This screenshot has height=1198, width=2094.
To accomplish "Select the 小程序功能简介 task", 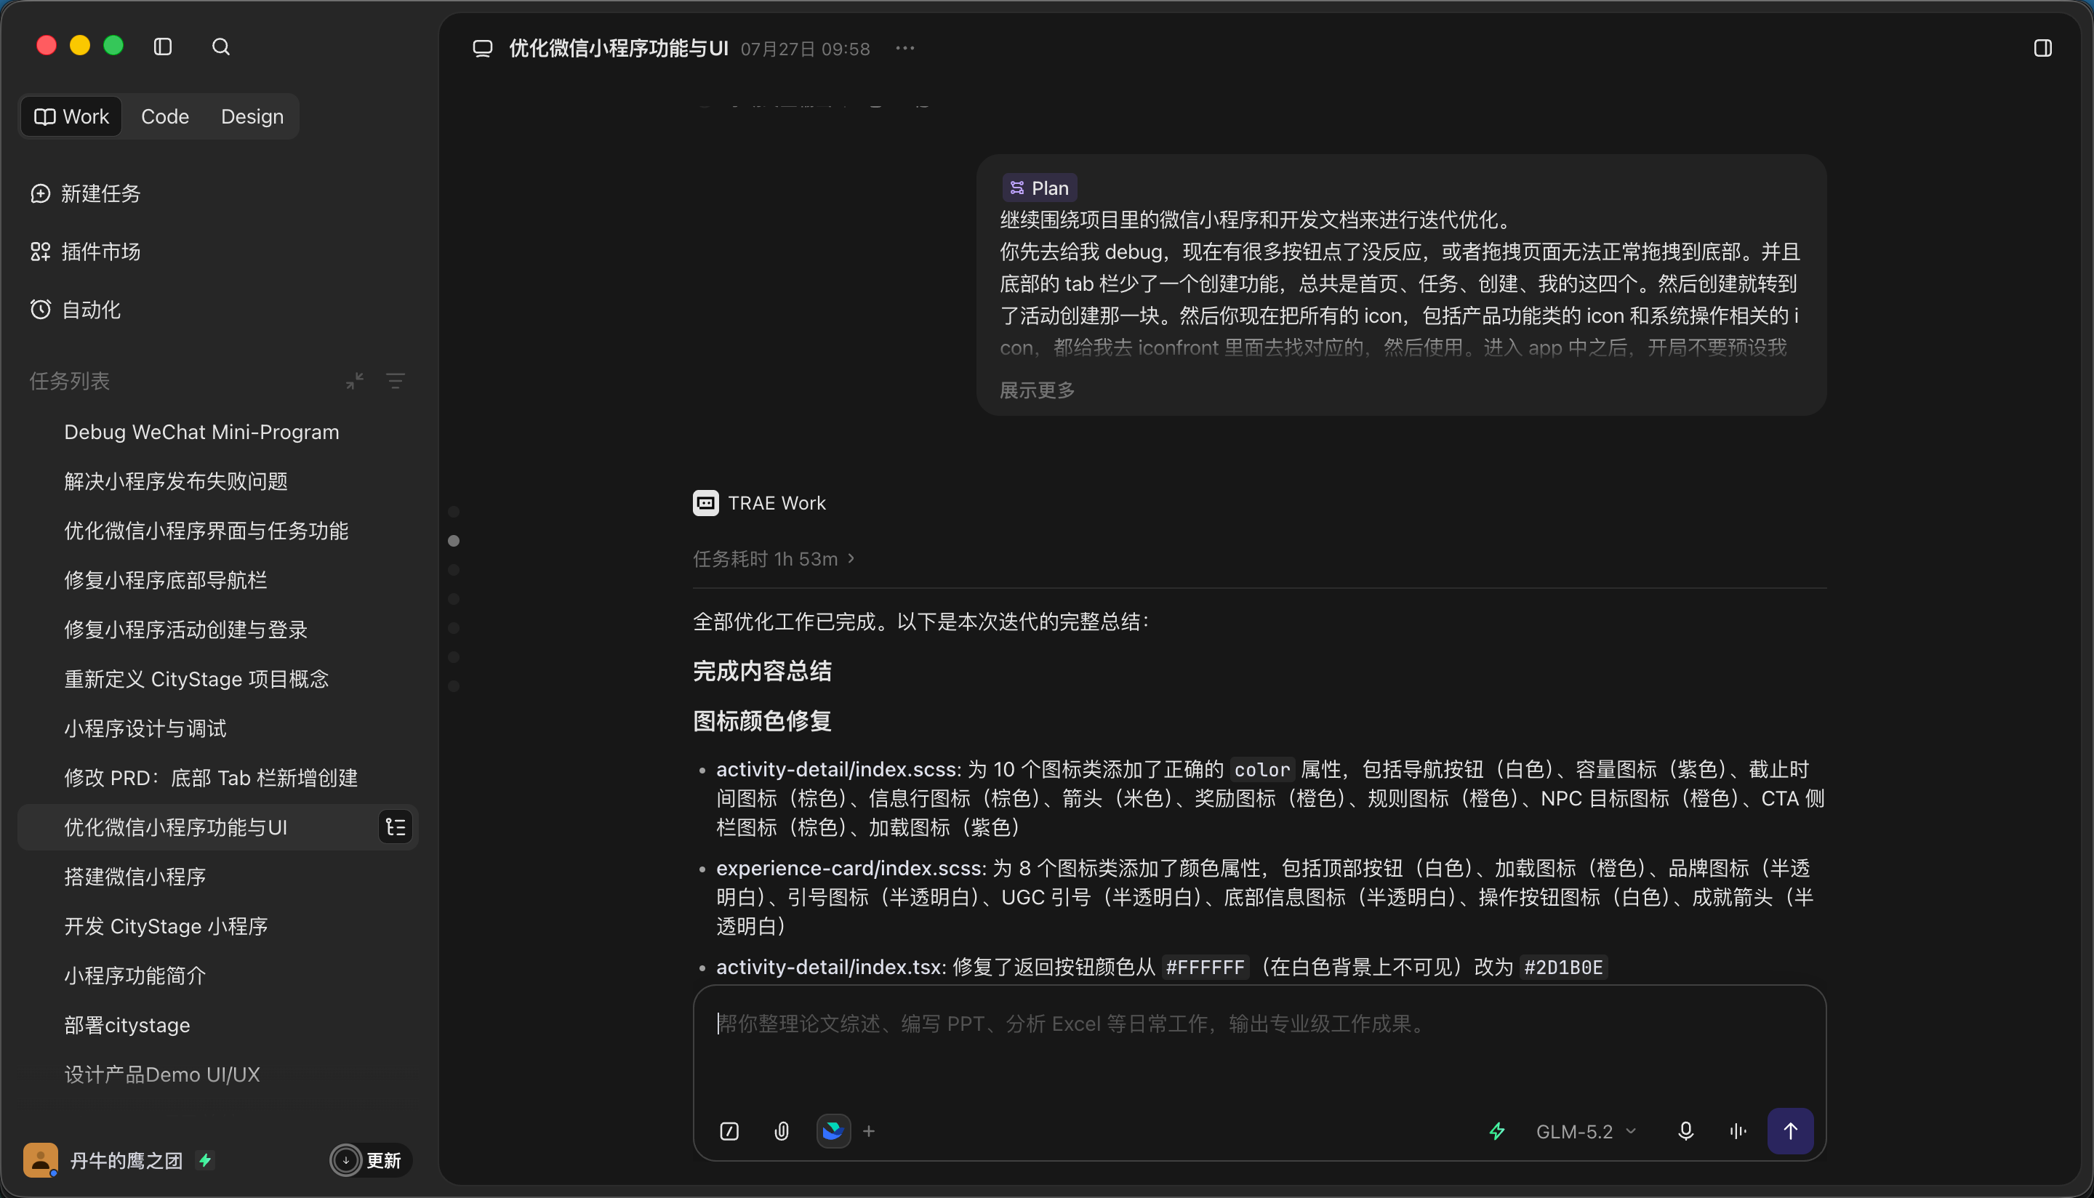I will 218,975.
